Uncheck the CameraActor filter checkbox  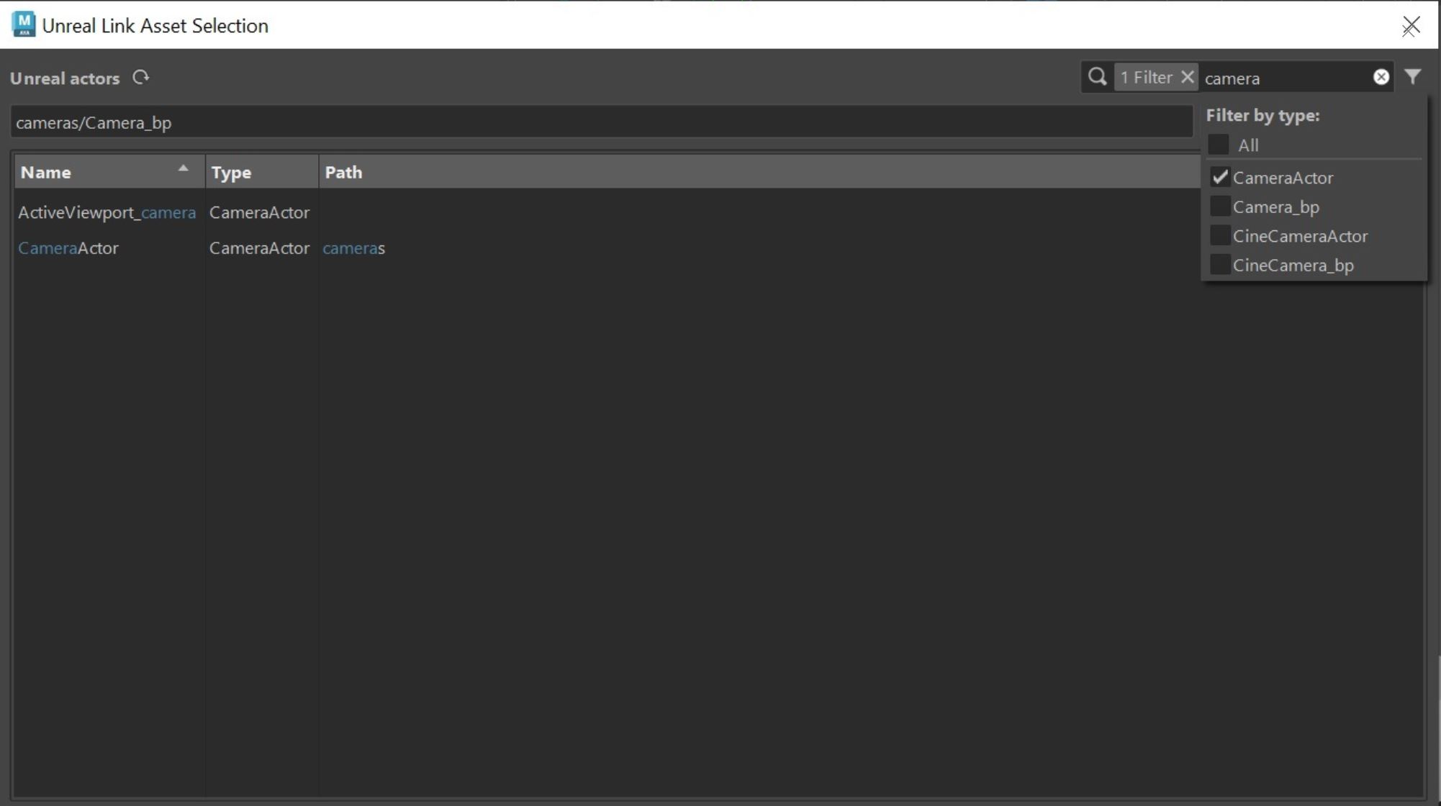(1220, 177)
